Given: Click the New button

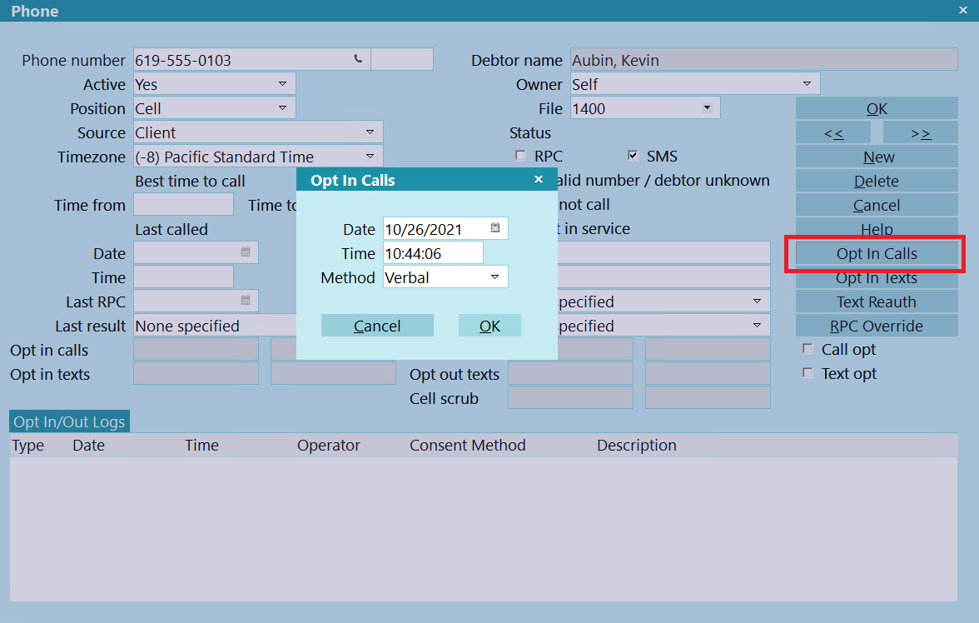Looking at the screenshot, I should pyautogui.click(x=877, y=157).
